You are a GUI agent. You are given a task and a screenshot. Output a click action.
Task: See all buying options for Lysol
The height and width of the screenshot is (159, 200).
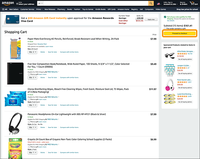click(x=185, y=102)
